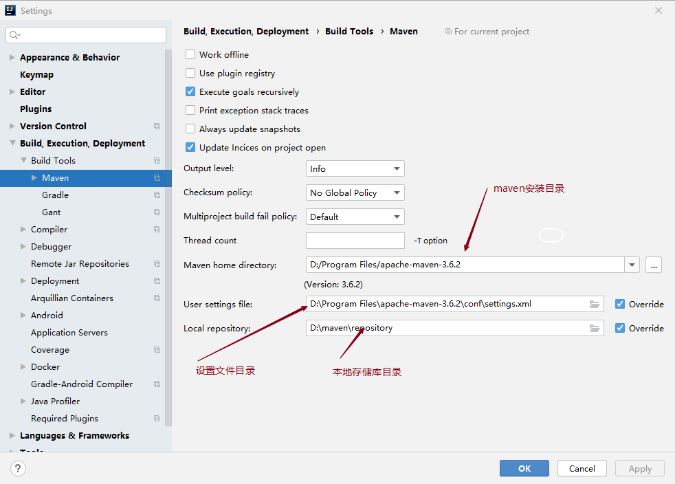Viewport: 675px width, 484px height.
Task: Click the Cancel button
Action: [582, 468]
